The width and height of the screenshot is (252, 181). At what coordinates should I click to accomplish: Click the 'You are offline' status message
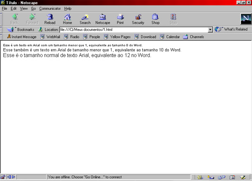click(85, 177)
